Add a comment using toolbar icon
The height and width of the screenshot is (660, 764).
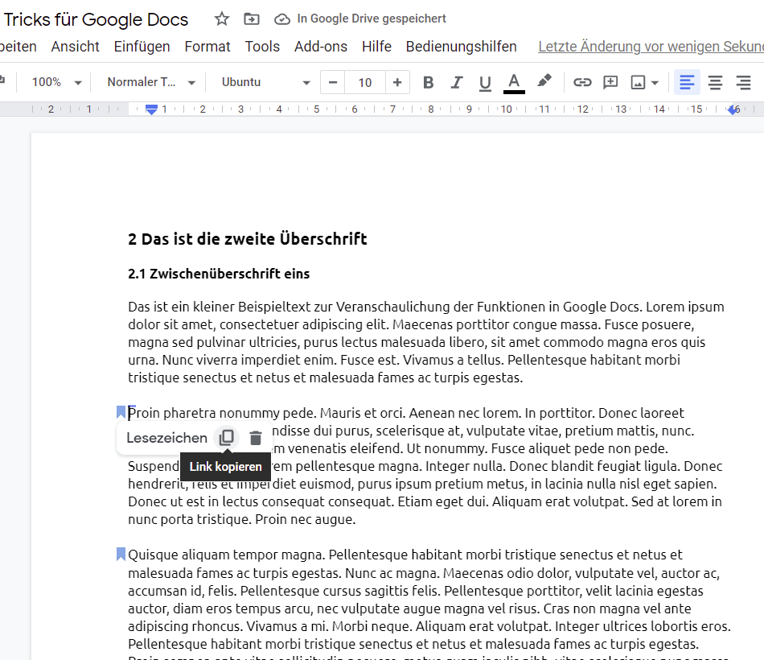(610, 82)
